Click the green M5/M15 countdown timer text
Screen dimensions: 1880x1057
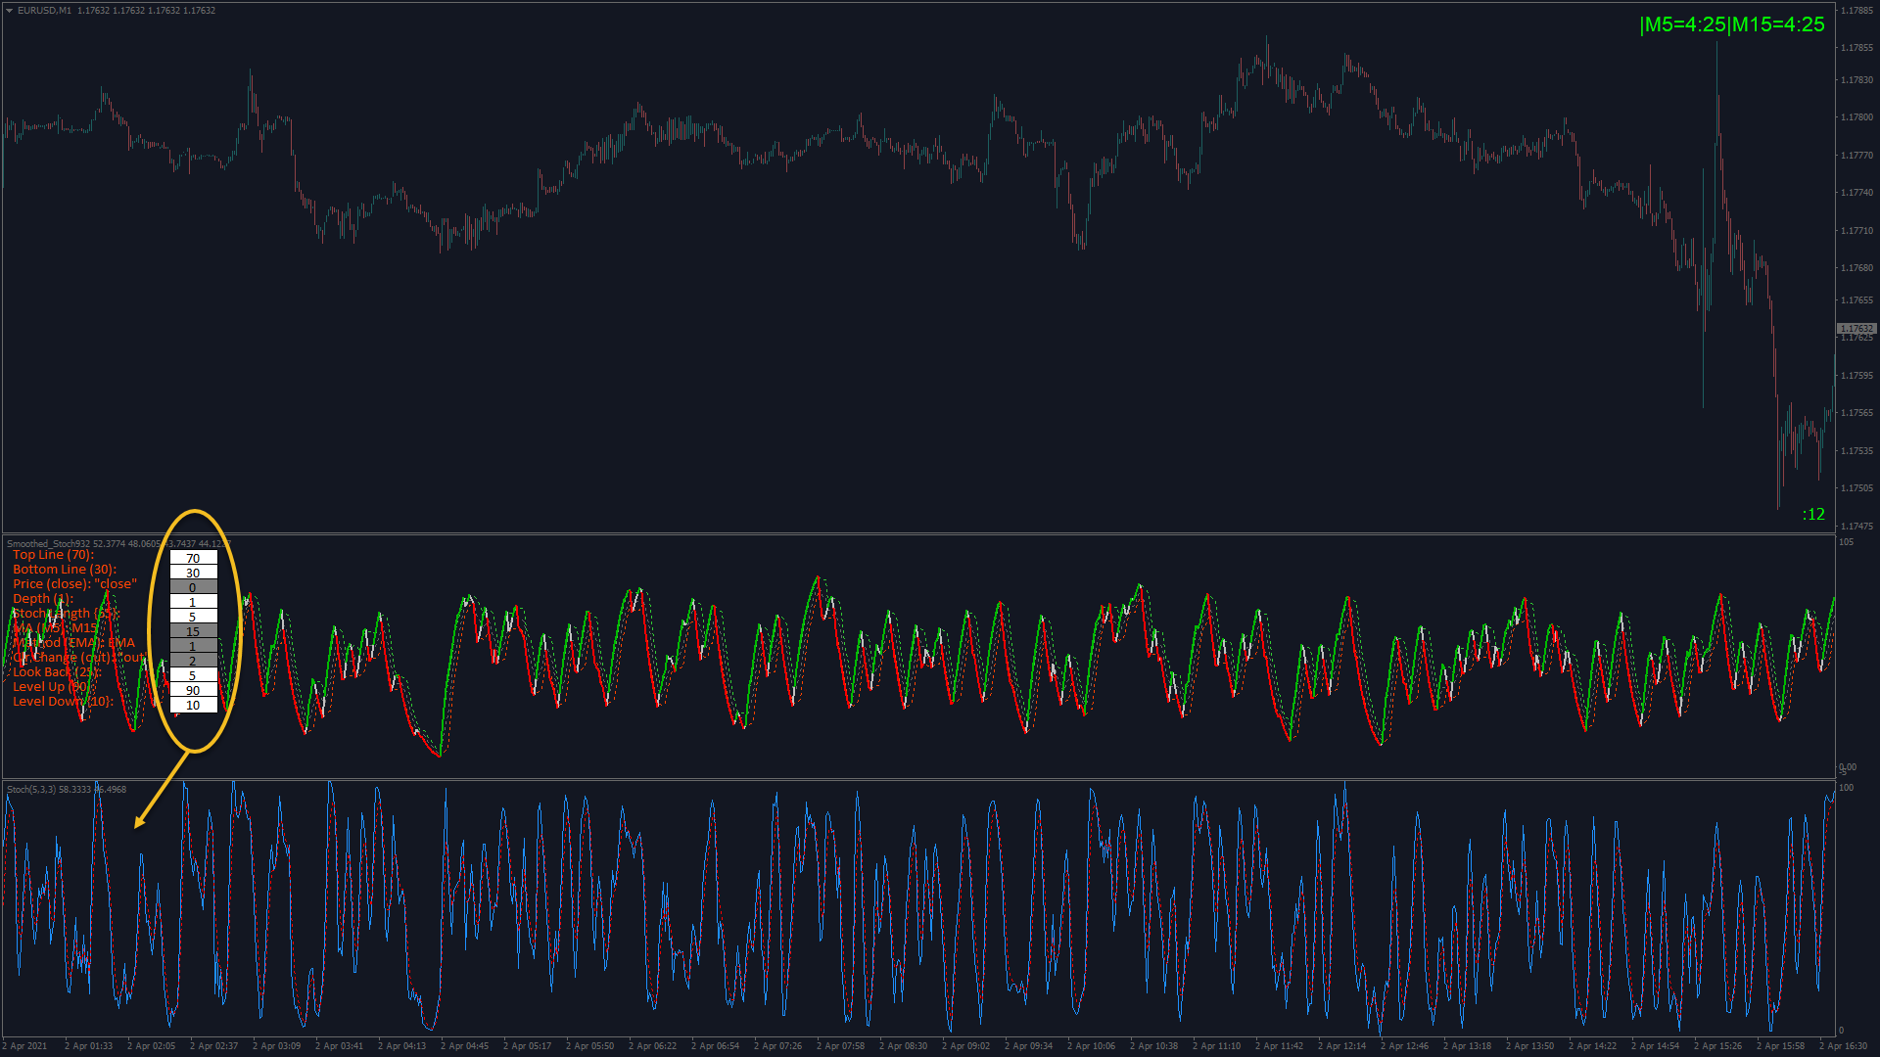pyautogui.click(x=1731, y=24)
